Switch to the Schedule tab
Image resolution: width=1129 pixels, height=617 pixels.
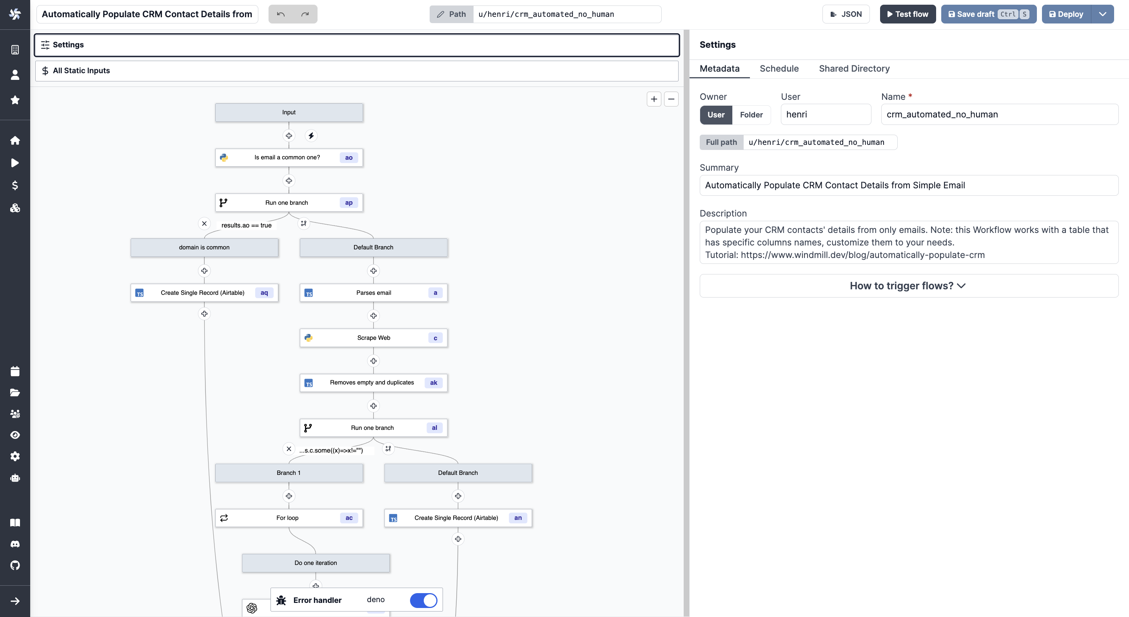779,69
